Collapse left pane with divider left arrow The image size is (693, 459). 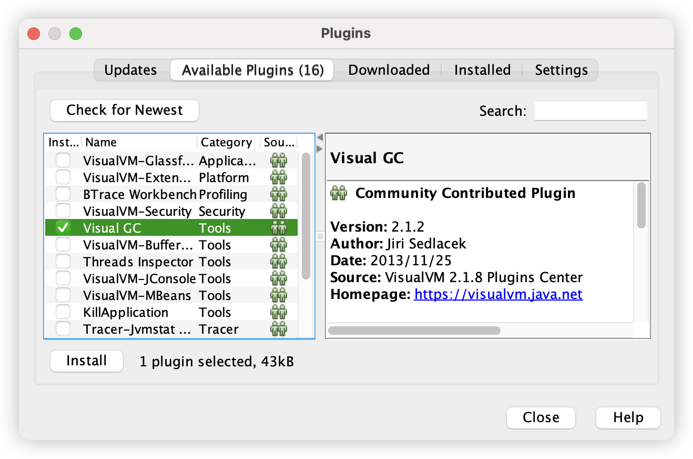(x=320, y=138)
